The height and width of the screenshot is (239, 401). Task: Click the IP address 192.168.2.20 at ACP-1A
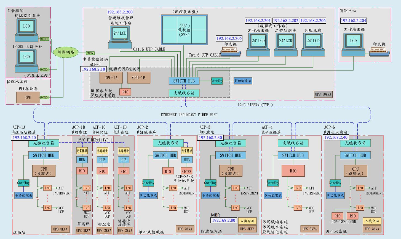24,138
